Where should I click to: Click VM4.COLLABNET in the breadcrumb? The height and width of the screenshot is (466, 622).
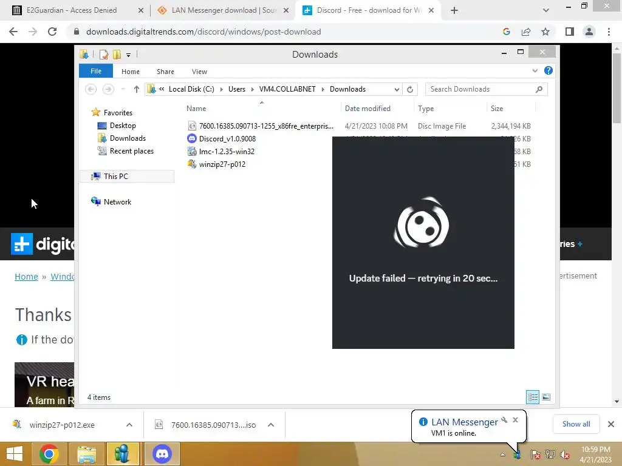[287, 89]
